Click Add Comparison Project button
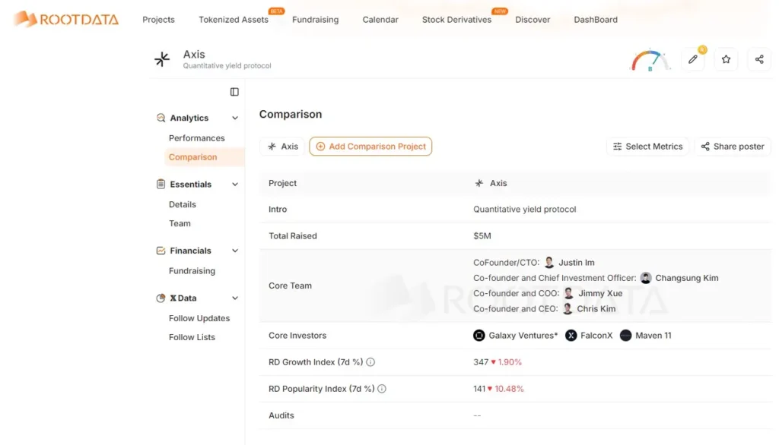The width and height of the screenshot is (779, 445). pyautogui.click(x=370, y=147)
